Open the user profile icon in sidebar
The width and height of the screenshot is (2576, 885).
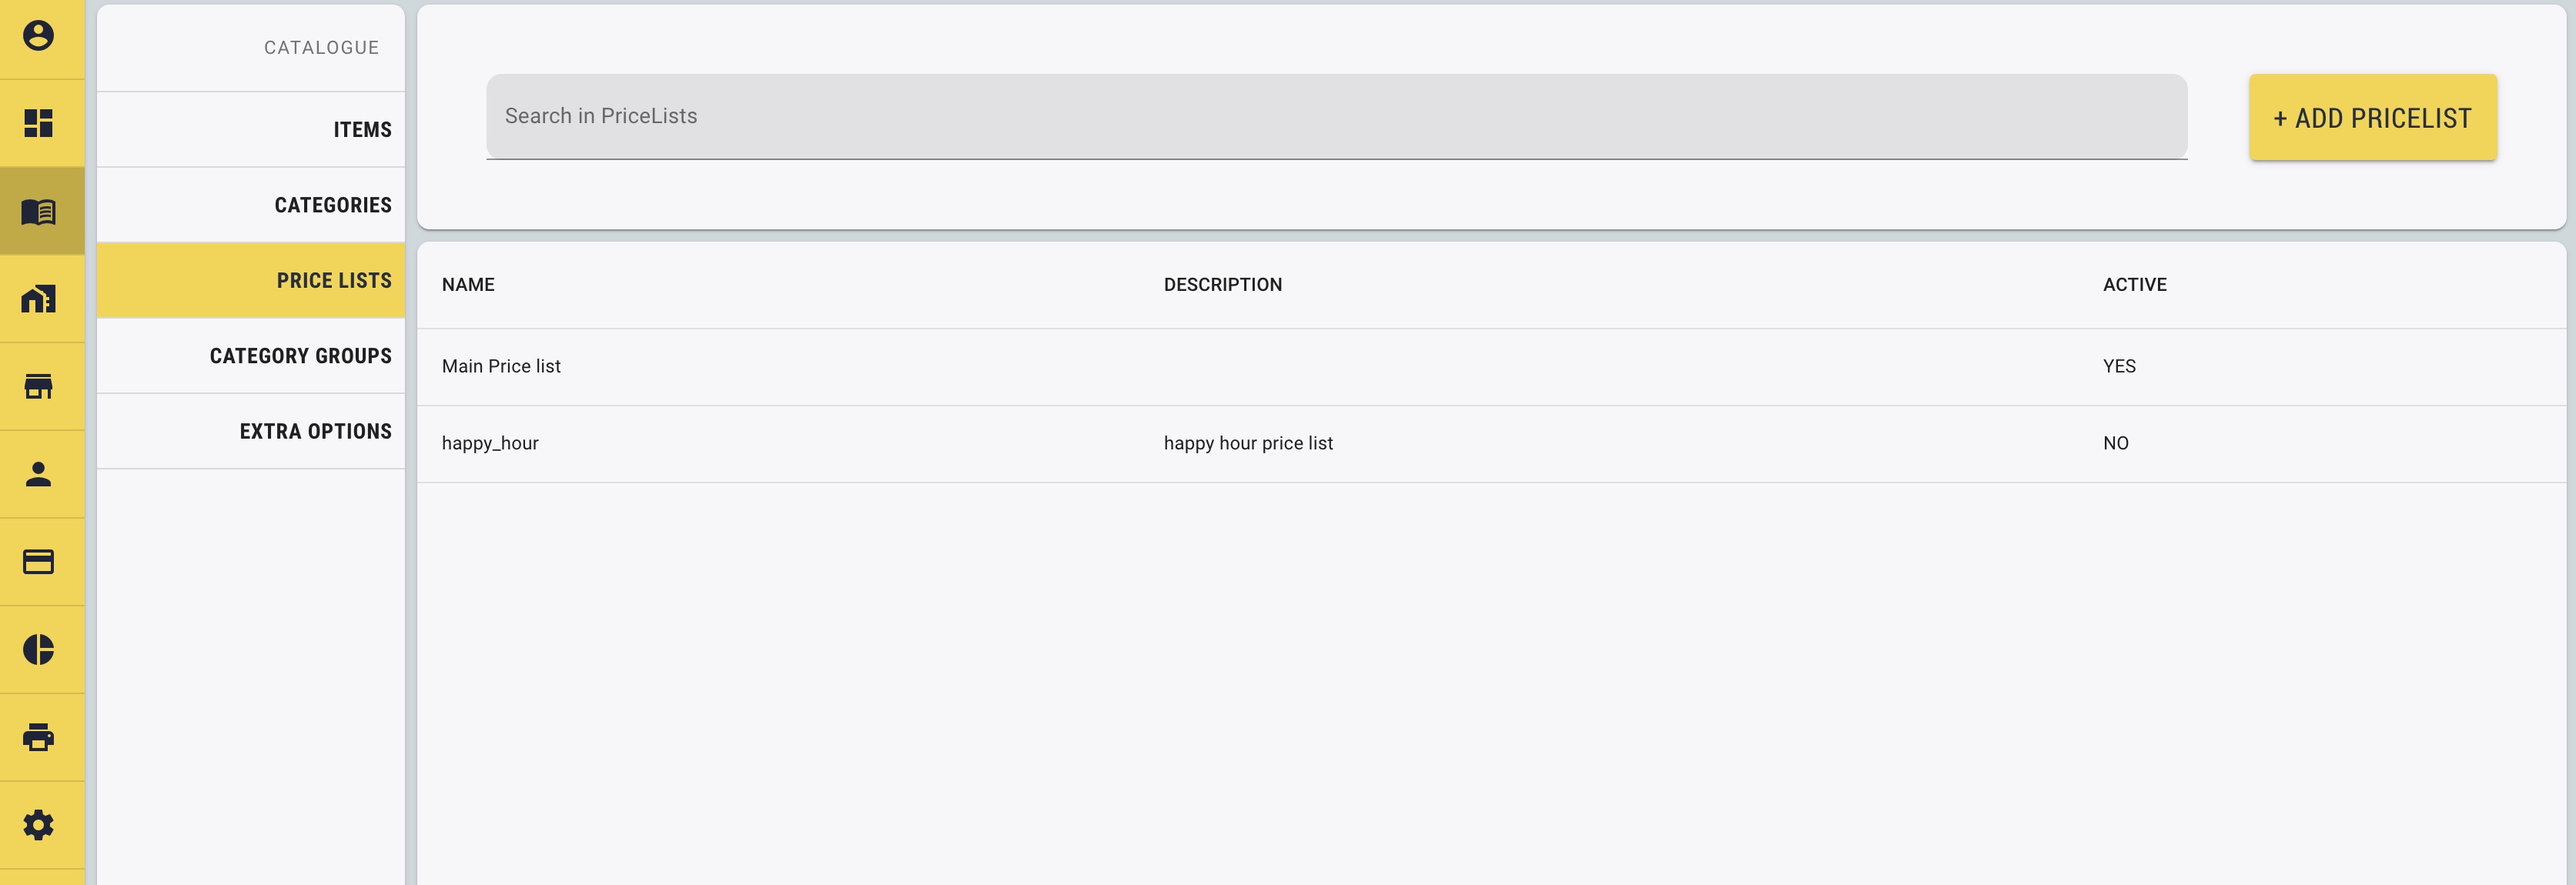(x=40, y=38)
